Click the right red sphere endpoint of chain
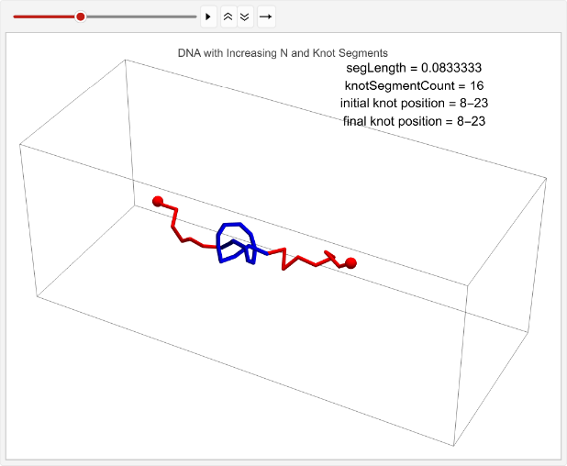 350,263
